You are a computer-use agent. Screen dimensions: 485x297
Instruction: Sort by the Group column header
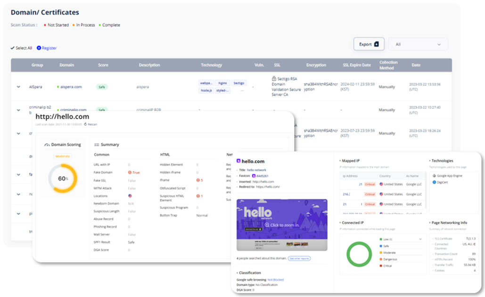[x=37, y=65]
